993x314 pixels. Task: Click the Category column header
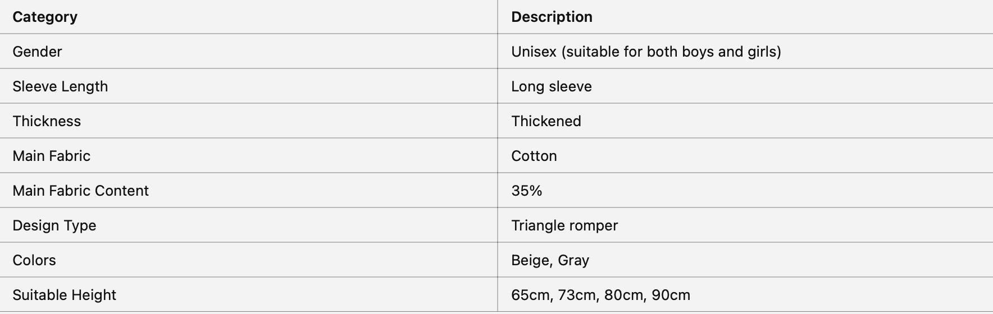click(45, 17)
